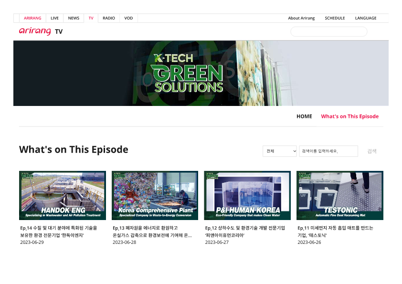Go to the program HOME link
402x284 pixels.
tap(304, 116)
